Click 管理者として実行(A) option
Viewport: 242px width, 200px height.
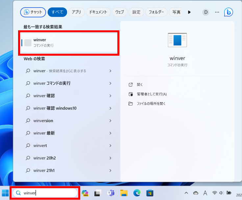click(x=152, y=94)
